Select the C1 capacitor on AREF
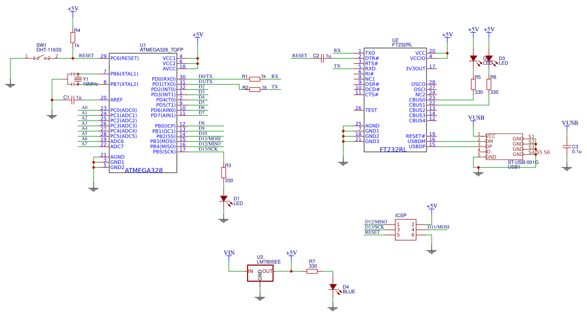Screen dimensions: 587x316 point(73,100)
